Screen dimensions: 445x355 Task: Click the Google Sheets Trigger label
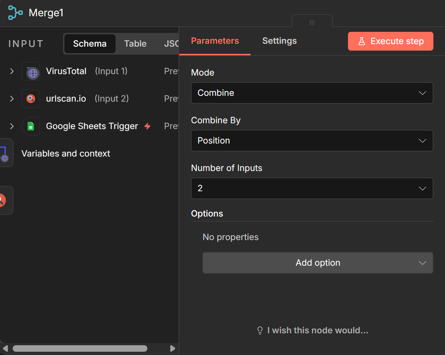click(92, 126)
